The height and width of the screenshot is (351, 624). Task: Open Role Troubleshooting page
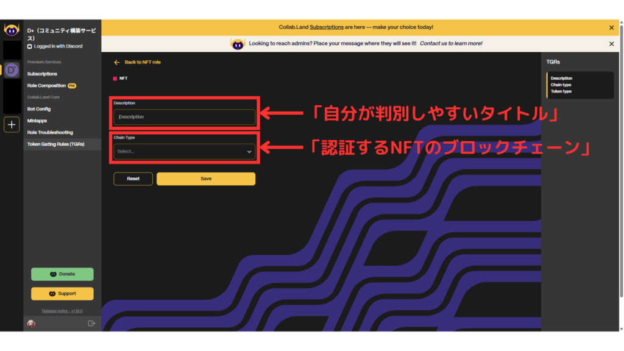(x=50, y=132)
